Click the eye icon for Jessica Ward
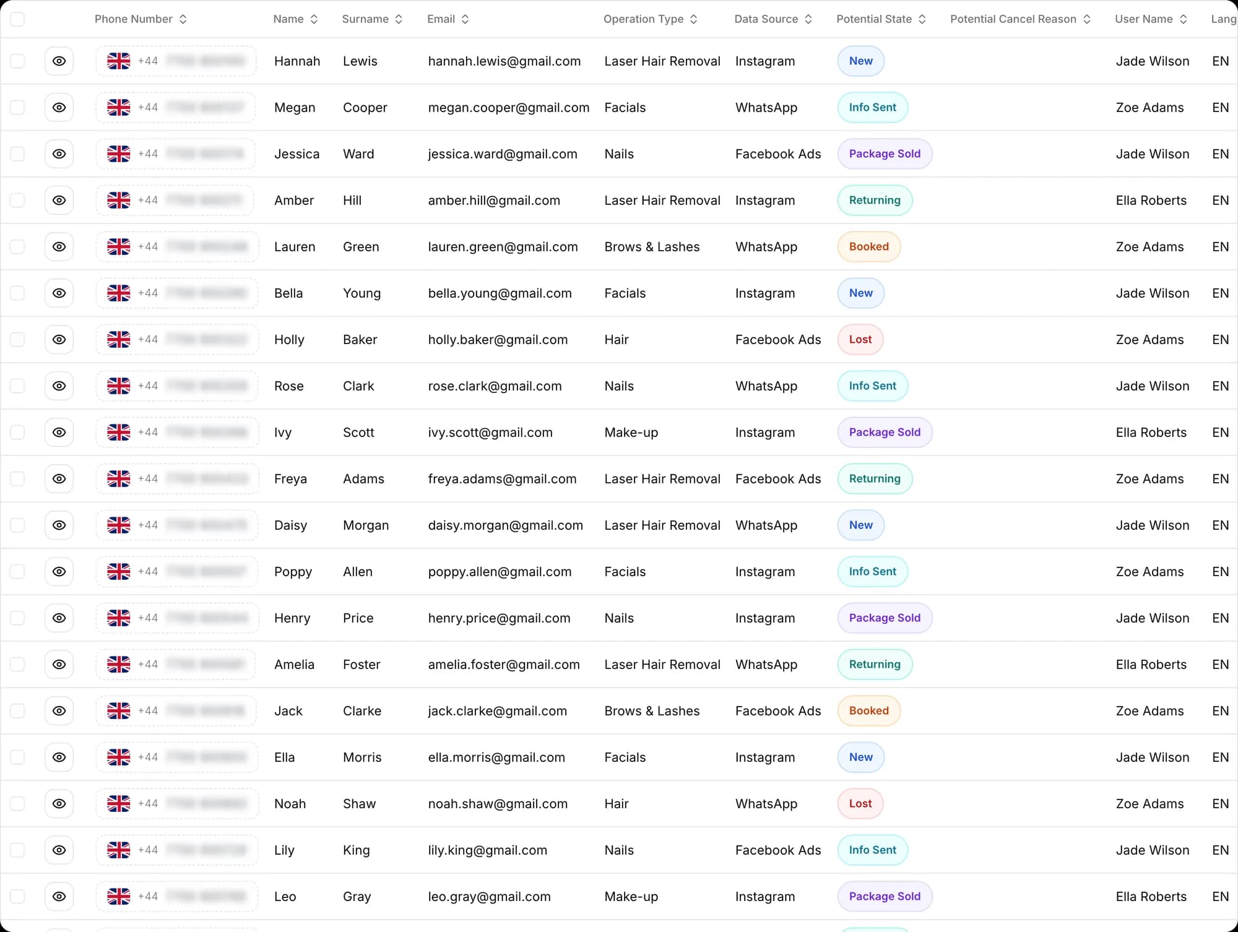Image resolution: width=1238 pixels, height=932 pixels. [59, 154]
